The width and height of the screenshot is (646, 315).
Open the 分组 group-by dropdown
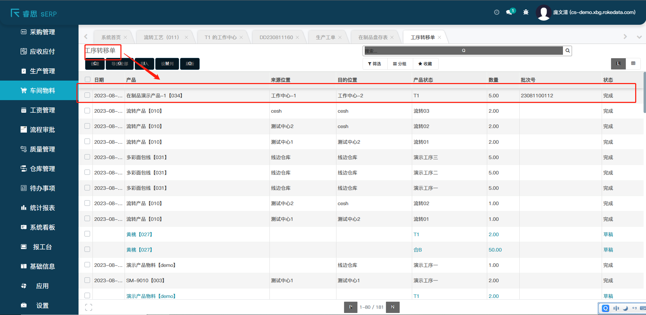[x=400, y=64]
